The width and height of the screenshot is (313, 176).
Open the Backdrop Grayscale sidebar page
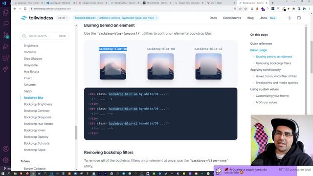(38, 117)
